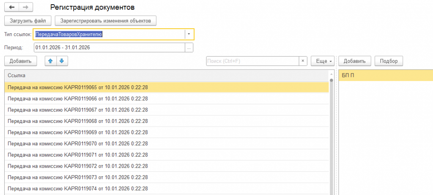Image resolution: width=433 pixels, height=195 pixels.
Task: Move row down with blue arrow
Action: point(62,61)
